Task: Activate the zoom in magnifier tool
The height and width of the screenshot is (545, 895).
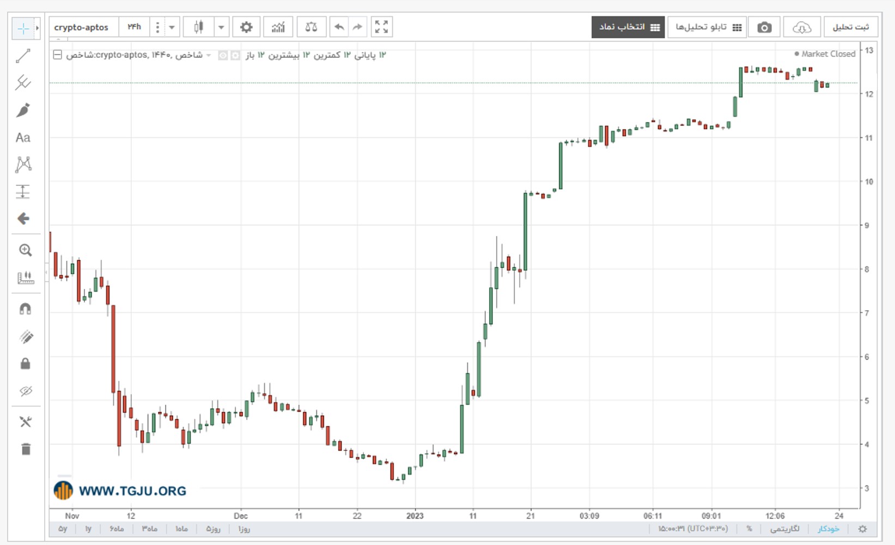Action: tap(25, 250)
